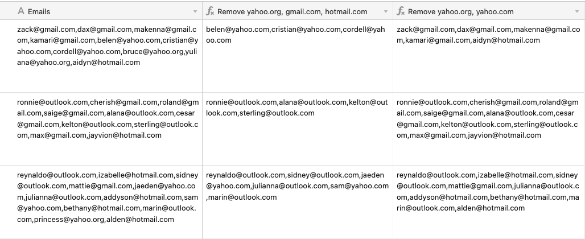Select the Emails column header label
Viewport: 585px width, 239px height.
(x=39, y=11)
